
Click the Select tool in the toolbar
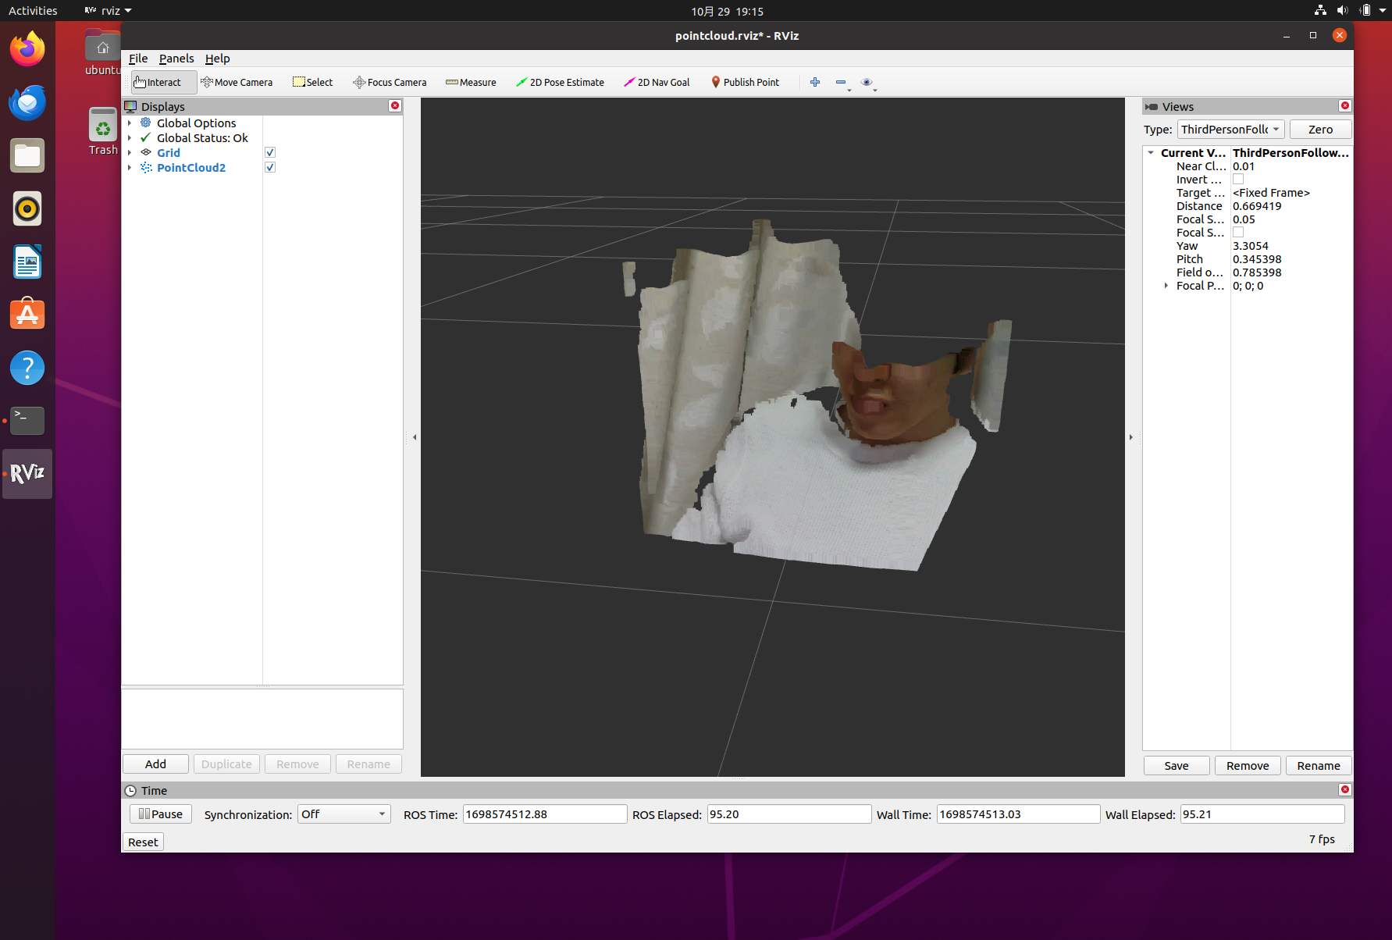pyautogui.click(x=312, y=82)
